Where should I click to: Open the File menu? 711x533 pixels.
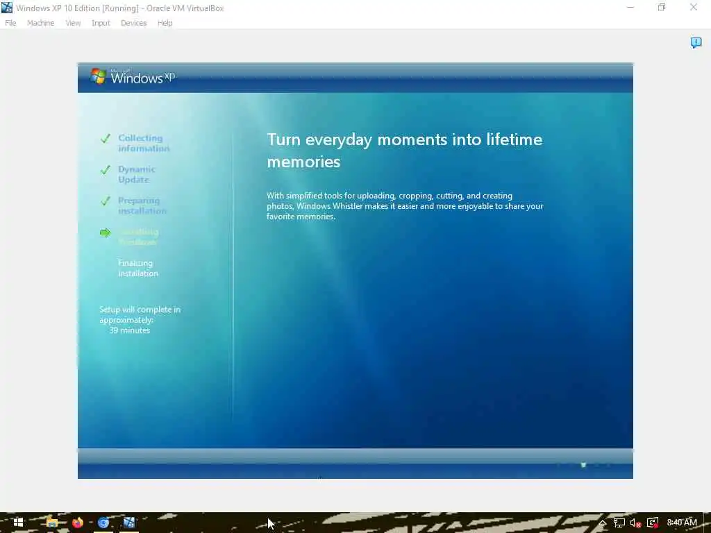[10, 23]
